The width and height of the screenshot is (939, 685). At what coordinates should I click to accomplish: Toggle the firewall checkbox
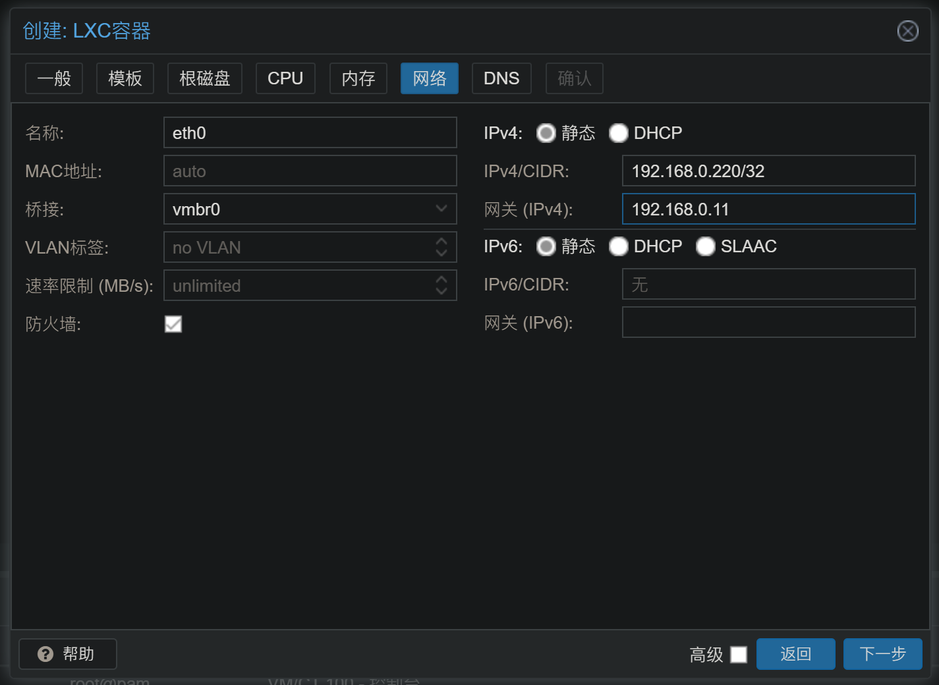click(x=173, y=324)
